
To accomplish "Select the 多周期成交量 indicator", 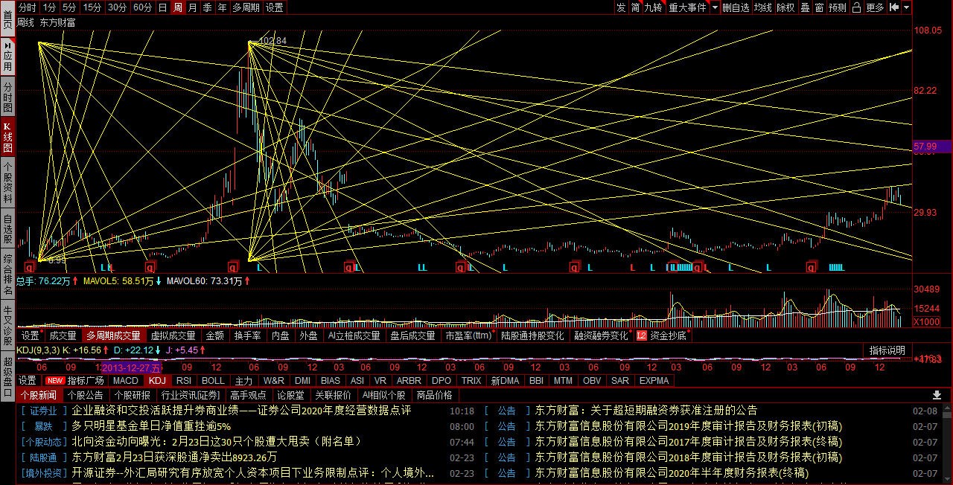I will point(112,335).
